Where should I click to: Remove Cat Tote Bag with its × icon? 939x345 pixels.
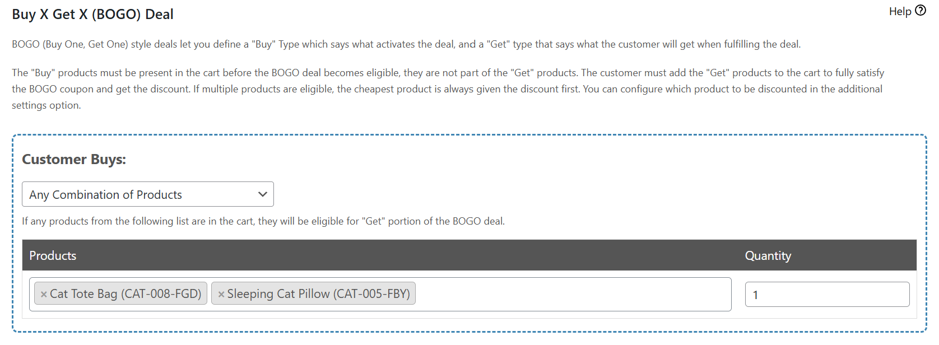point(44,294)
